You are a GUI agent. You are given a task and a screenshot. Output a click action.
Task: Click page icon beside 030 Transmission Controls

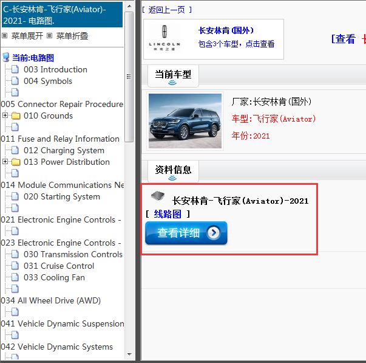pyautogui.click(x=15, y=254)
